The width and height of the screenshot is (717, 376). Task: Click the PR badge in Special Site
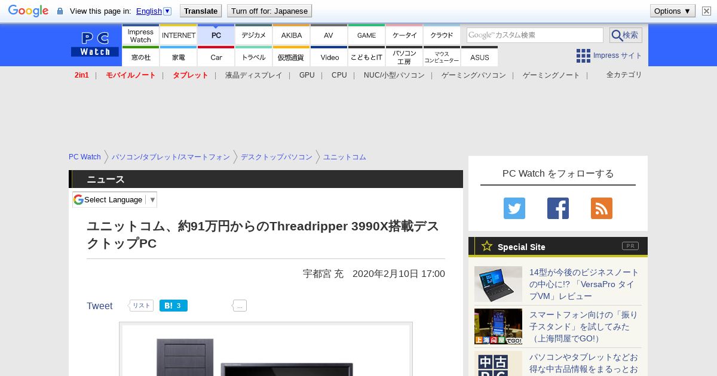pos(630,246)
